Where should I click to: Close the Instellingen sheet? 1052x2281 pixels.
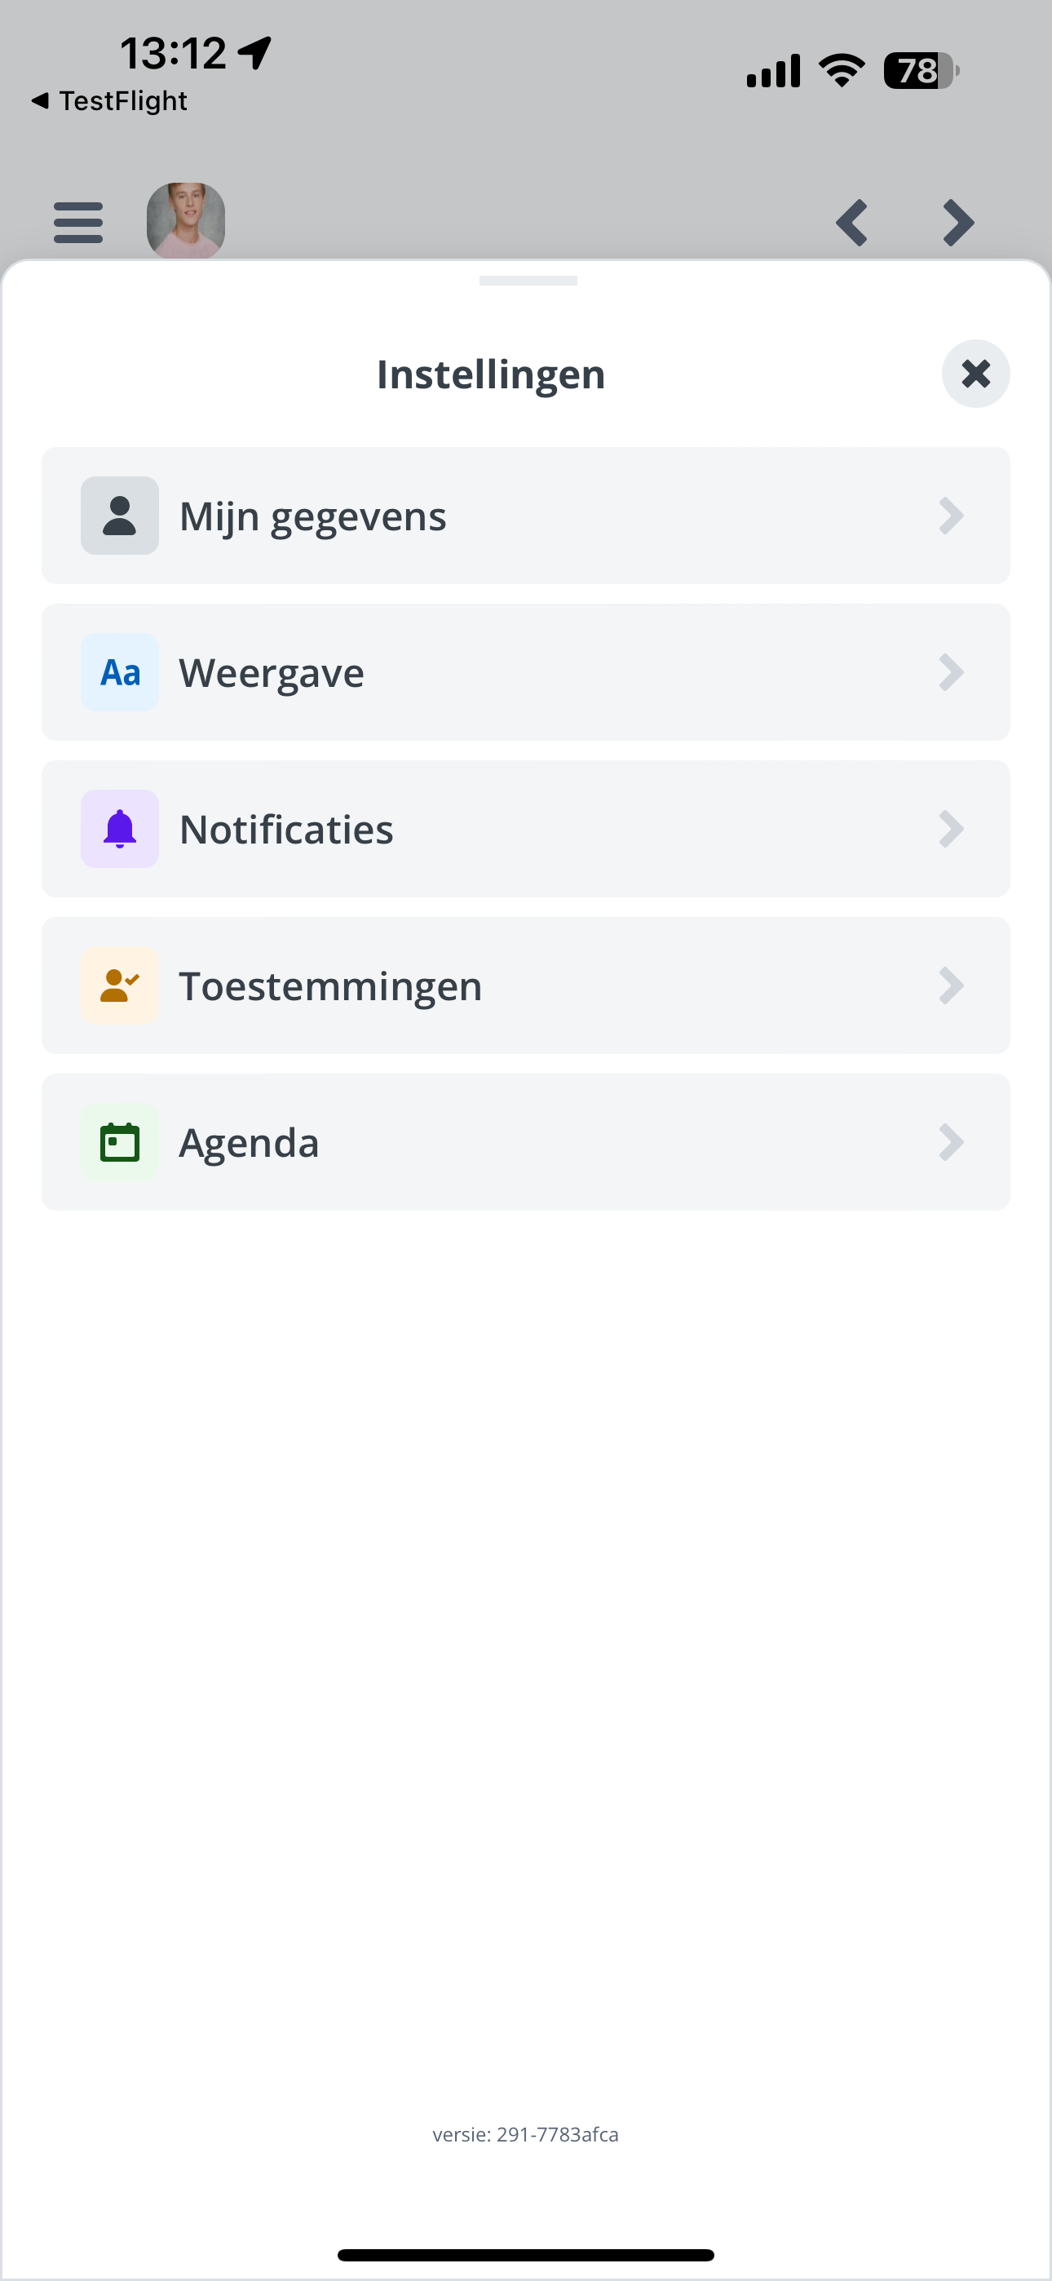tap(976, 374)
